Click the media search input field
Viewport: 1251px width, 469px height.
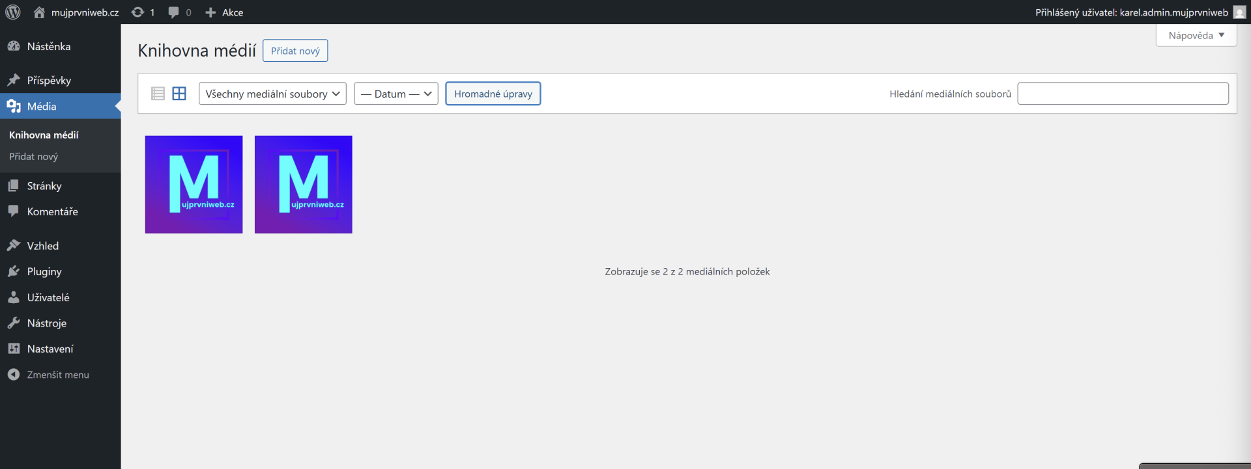coord(1123,94)
